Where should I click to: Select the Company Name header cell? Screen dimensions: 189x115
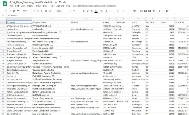[x=51, y=22]
